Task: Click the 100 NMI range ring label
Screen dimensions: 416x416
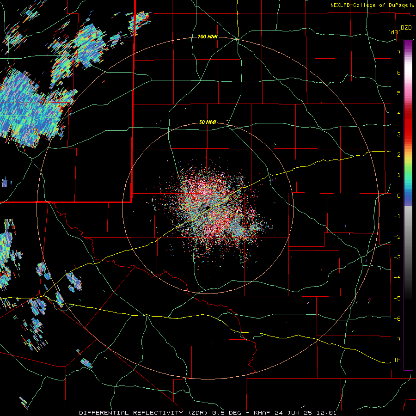Action: tap(208, 37)
